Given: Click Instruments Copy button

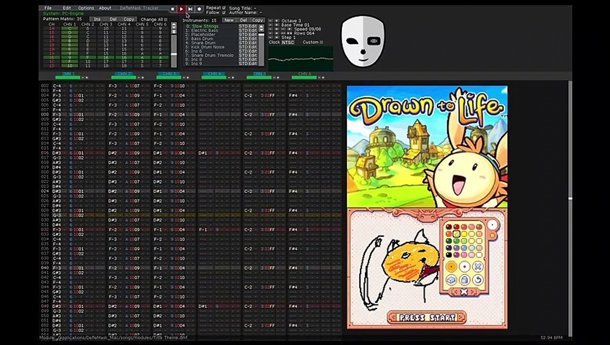Looking at the screenshot, I should [x=258, y=20].
